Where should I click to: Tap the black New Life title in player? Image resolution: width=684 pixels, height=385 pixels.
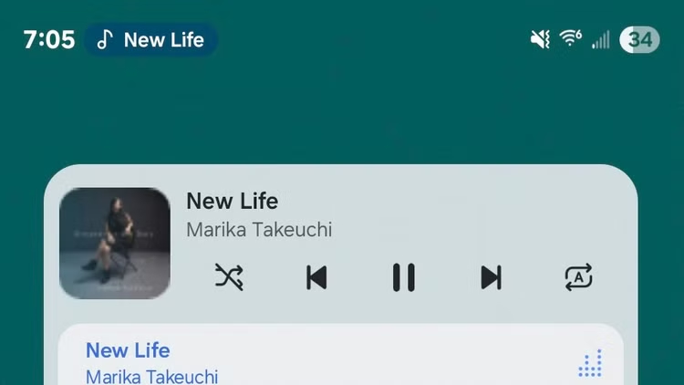(232, 202)
